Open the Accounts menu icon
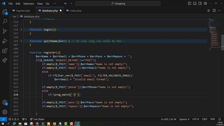Image resolution: width=224 pixels, height=126 pixels. pos(5,103)
